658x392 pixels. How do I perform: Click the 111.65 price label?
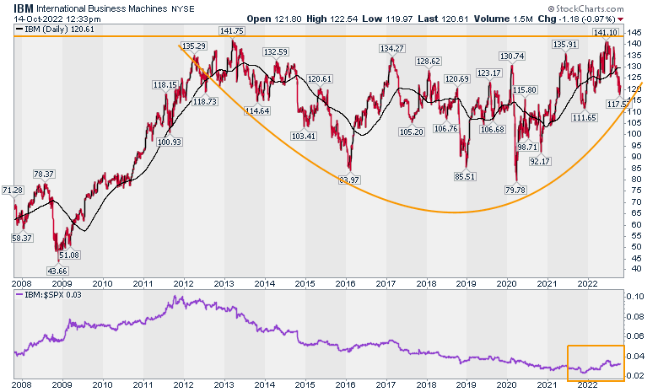tap(584, 118)
